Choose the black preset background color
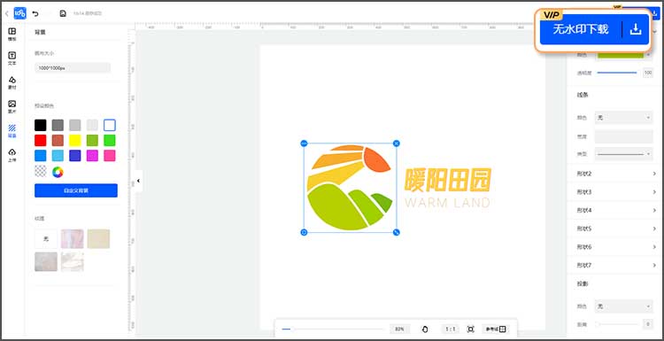The height and width of the screenshot is (341, 664). pos(40,125)
